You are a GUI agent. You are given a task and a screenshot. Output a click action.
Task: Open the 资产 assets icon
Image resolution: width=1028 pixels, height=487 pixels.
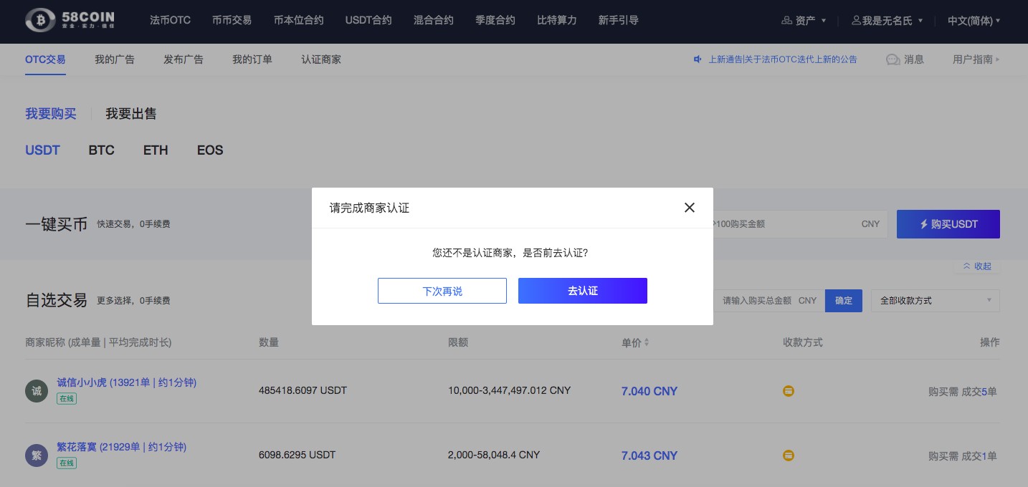pos(786,21)
